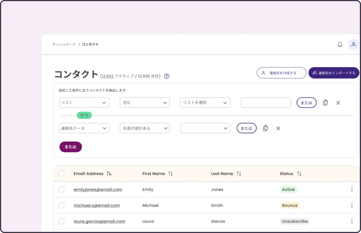Click the green かつ connector chip

pos(84,115)
